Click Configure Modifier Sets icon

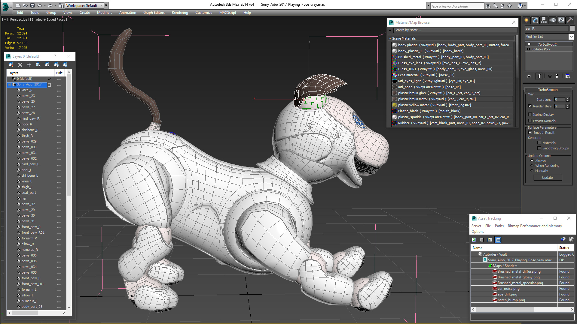[568, 76]
